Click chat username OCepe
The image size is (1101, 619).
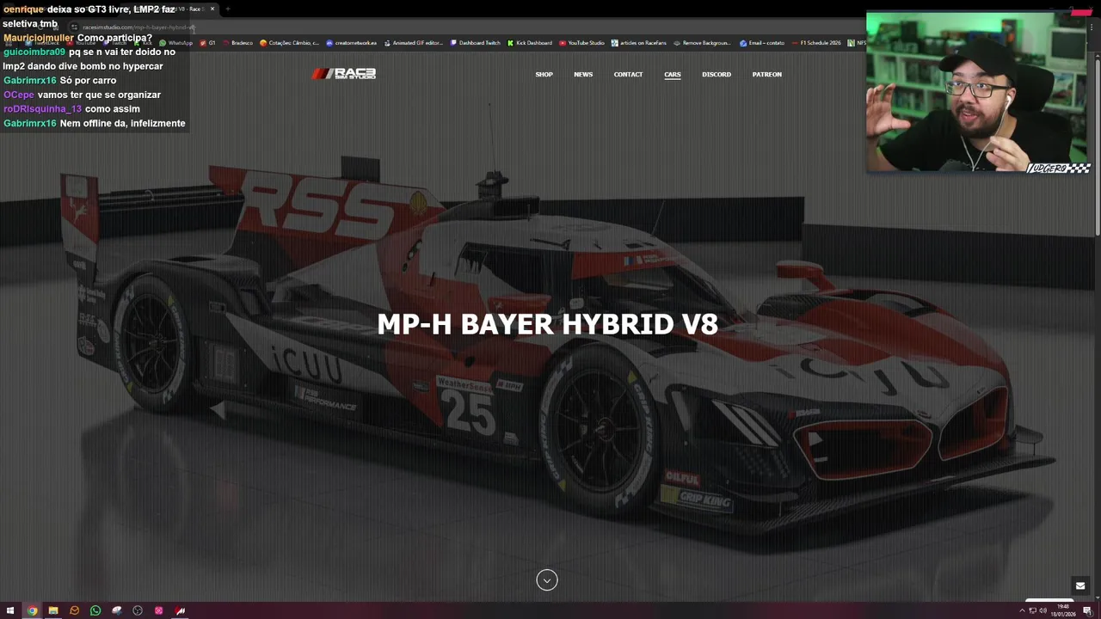19,95
